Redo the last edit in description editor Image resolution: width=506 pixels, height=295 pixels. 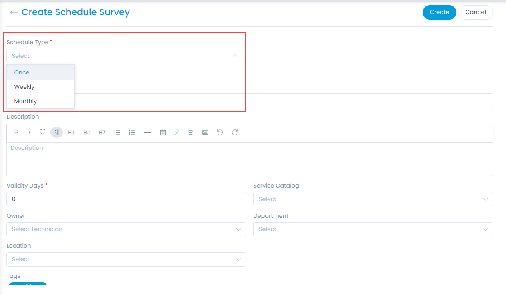[235, 133]
